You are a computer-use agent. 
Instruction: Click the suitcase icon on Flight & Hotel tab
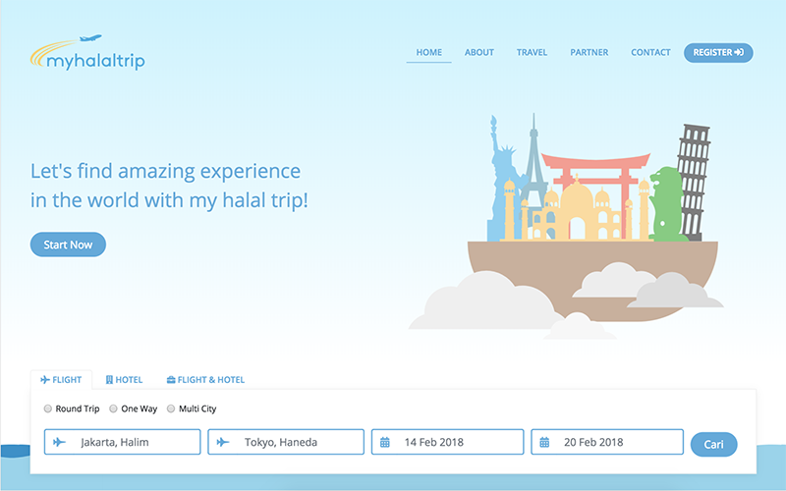171,380
